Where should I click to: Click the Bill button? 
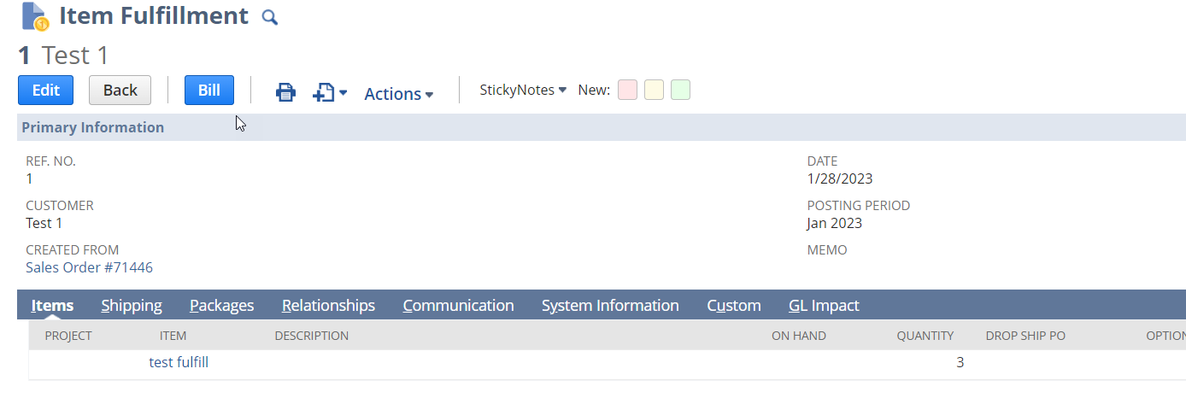(x=209, y=91)
